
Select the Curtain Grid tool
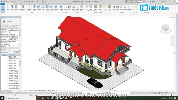click(x=52, y=8)
